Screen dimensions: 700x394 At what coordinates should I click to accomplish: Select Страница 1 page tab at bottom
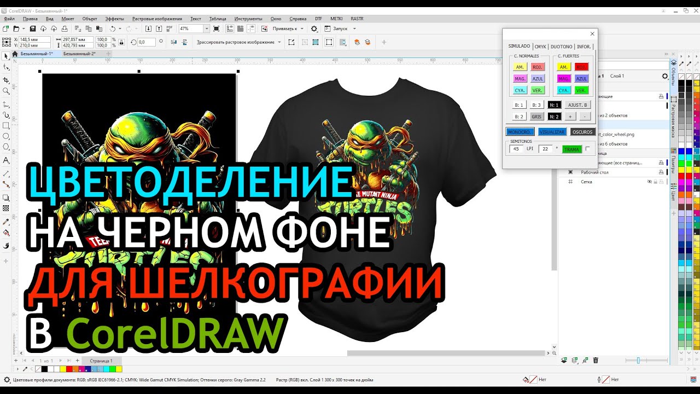(101, 361)
